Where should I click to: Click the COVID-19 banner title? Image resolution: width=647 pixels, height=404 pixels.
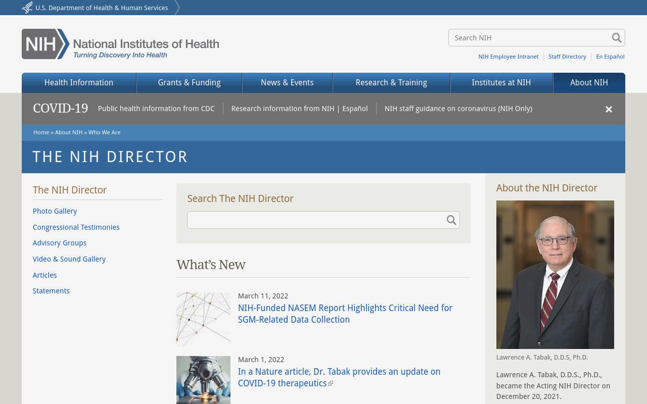tap(60, 109)
